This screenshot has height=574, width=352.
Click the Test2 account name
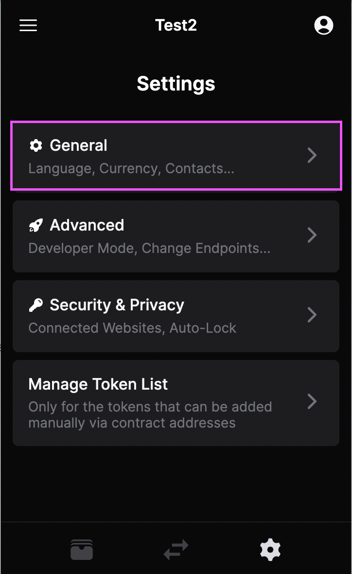(x=176, y=25)
